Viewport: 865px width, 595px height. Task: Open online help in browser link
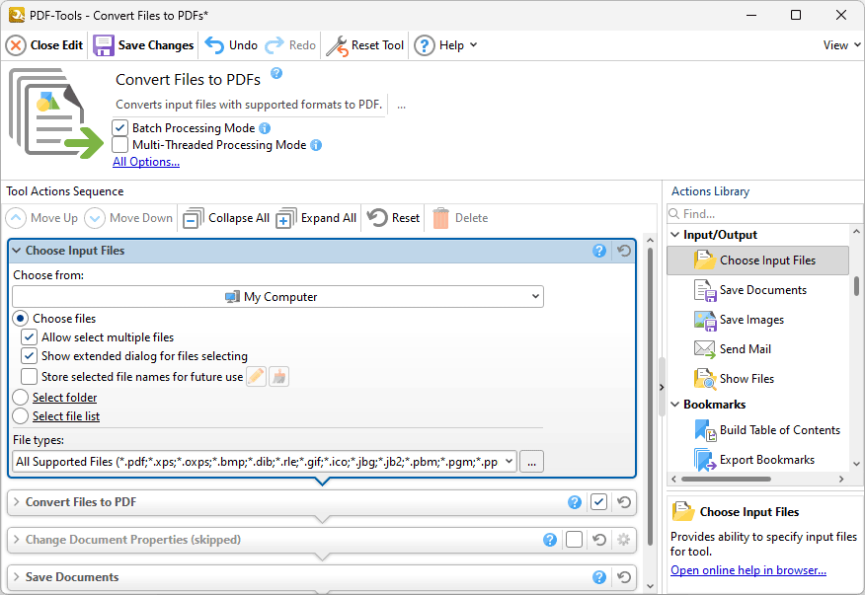[748, 570]
